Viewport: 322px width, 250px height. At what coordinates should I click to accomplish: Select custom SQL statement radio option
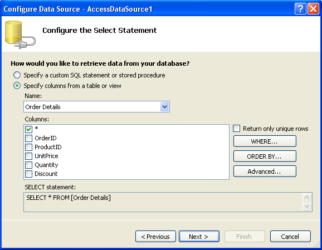coord(17,75)
